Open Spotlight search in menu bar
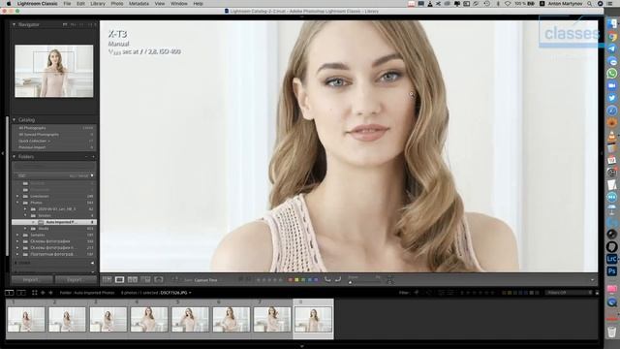620x349 pixels. coord(590,4)
